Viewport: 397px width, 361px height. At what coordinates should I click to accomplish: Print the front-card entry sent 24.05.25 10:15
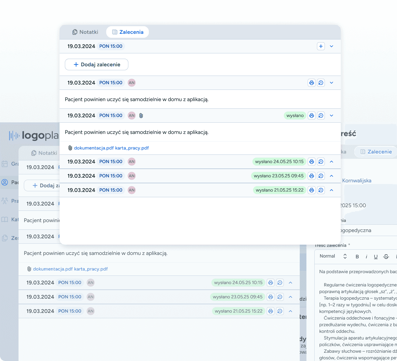coord(311,162)
